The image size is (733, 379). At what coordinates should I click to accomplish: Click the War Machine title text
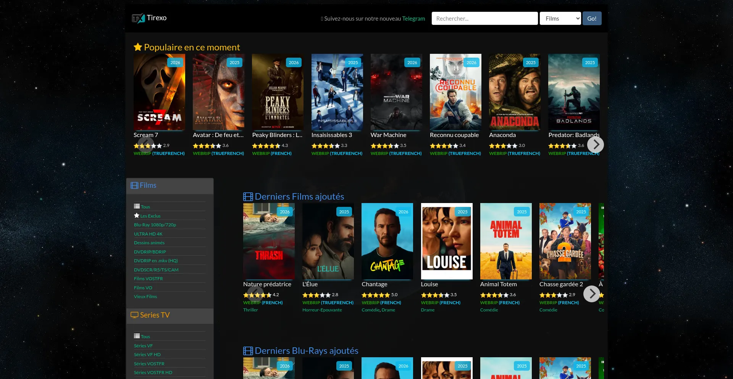click(x=388, y=135)
